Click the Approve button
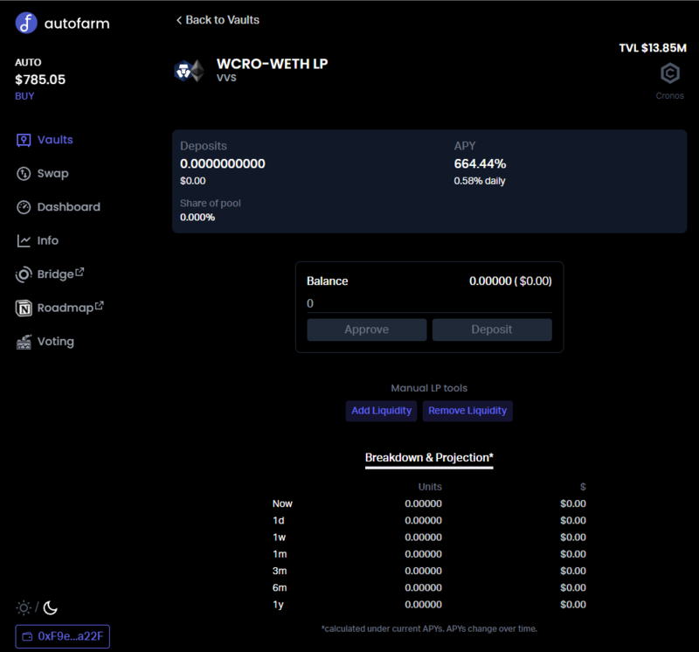 (x=366, y=329)
